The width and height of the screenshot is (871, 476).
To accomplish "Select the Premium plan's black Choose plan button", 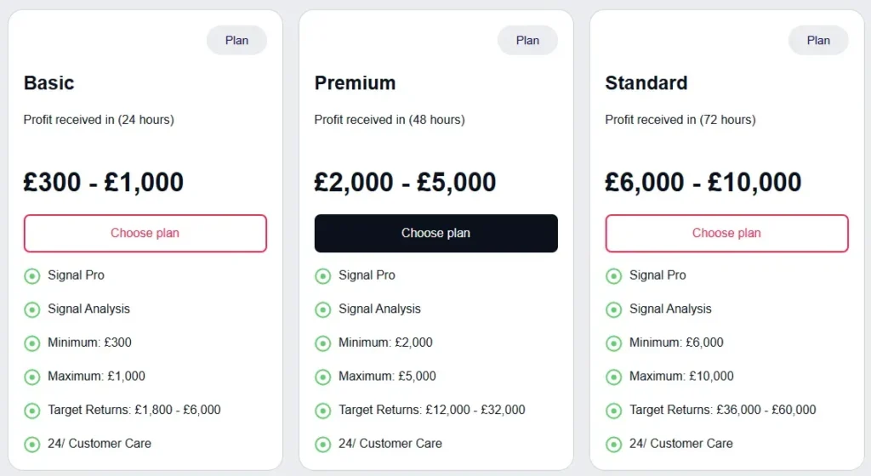I will click(x=435, y=233).
